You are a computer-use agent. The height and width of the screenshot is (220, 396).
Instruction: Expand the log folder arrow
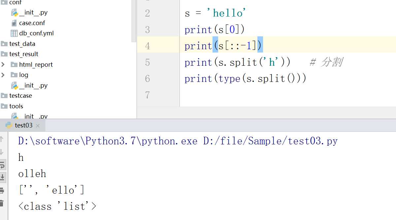[x=3, y=75]
